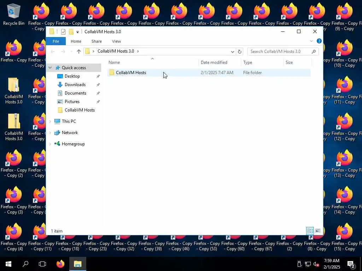Select Quick access in navigation pane
The height and width of the screenshot is (271, 362).
tap(74, 67)
